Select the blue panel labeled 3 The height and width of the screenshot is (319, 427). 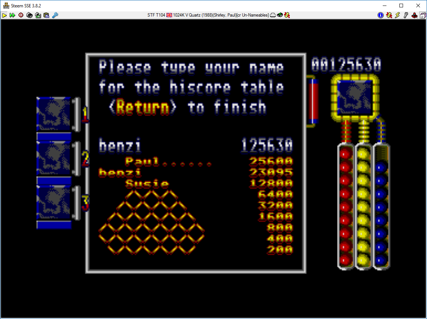coord(54,202)
